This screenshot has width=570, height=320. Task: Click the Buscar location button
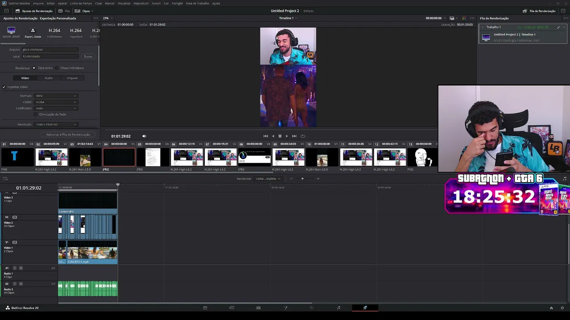[88, 56]
